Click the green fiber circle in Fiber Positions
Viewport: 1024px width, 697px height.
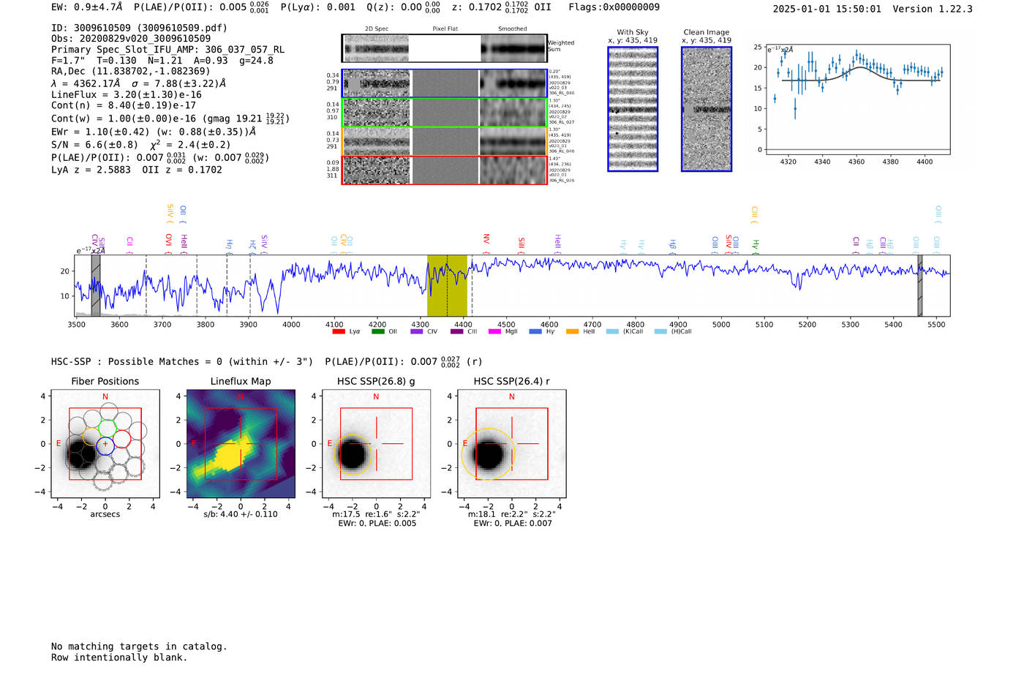point(107,429)
